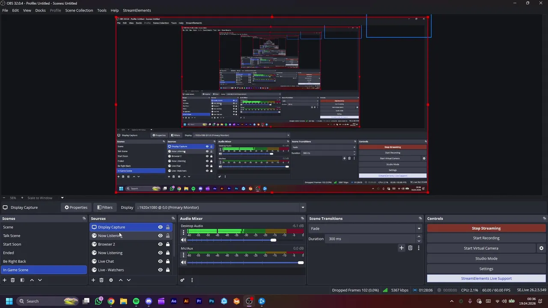Move scene down in Scenes list
This screenshot has height=308, width=548.
coord(40,280)
